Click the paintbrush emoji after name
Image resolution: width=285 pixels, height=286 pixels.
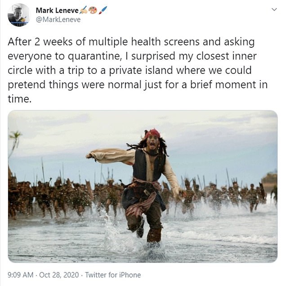[103, 10]
